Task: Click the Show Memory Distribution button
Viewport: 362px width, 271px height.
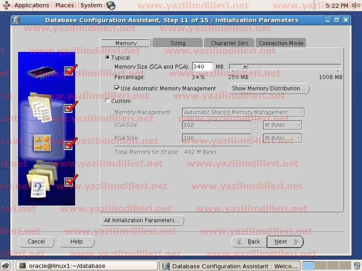Action: click(269, 89)
